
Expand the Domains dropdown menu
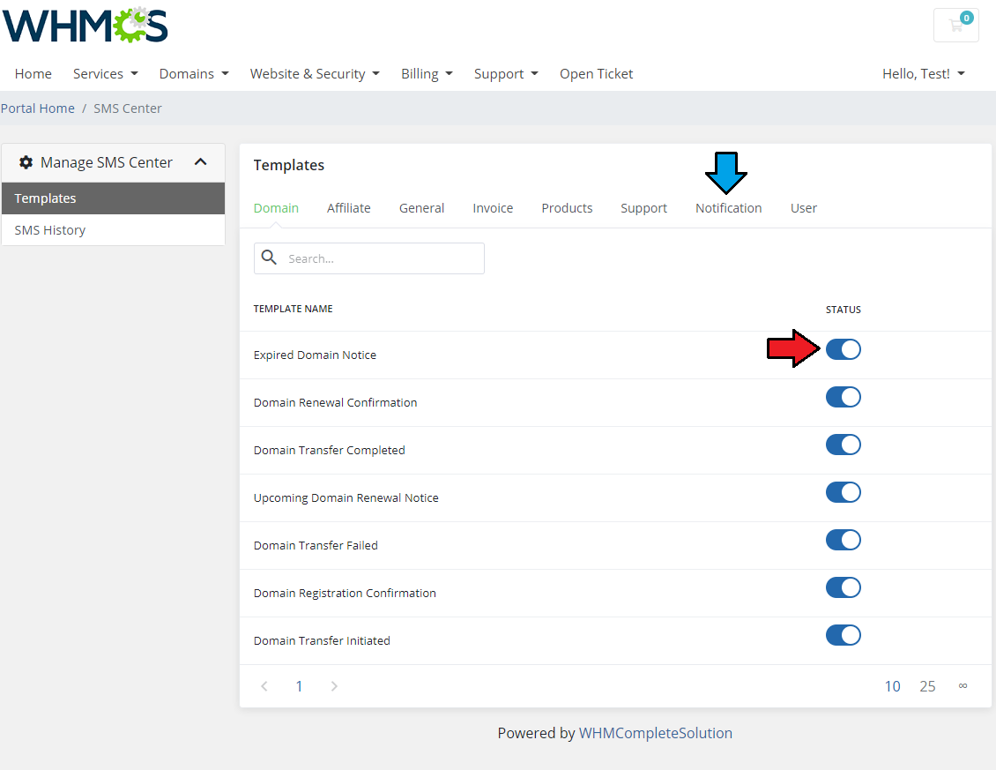pyautogui.click(x=194, y=74)
